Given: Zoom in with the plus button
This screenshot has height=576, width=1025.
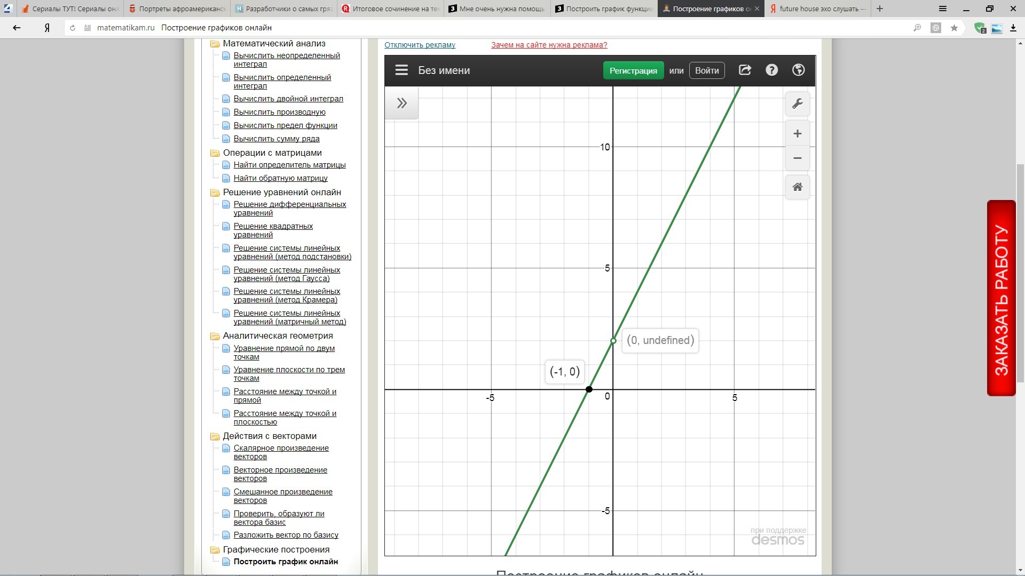Looking at the screenshot, I should [x=797, y=134].
